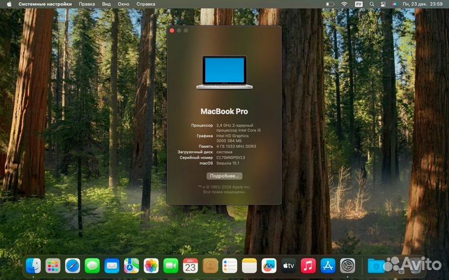The width and height of the screenshot is (449, 280).
Task: Open Control Center in menu bar
Action: [x=383, y=4]
